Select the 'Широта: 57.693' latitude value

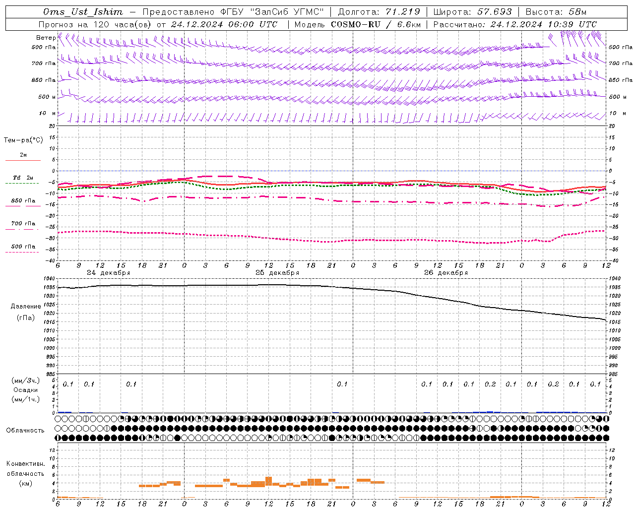coord(472,12)
